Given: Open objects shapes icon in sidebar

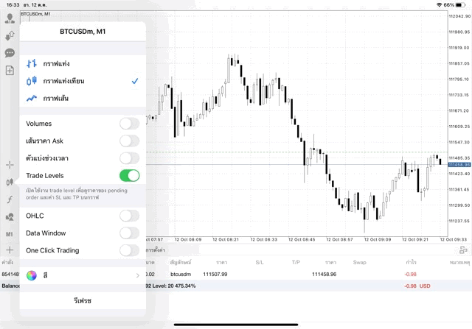Looking at the screenshot, I should [x=10, y=217].
